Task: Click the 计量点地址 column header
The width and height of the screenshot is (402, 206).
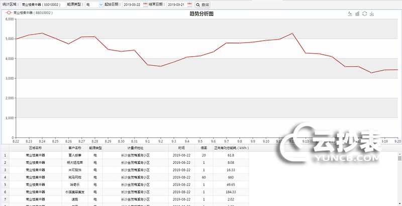Action: tap(135, 148)
